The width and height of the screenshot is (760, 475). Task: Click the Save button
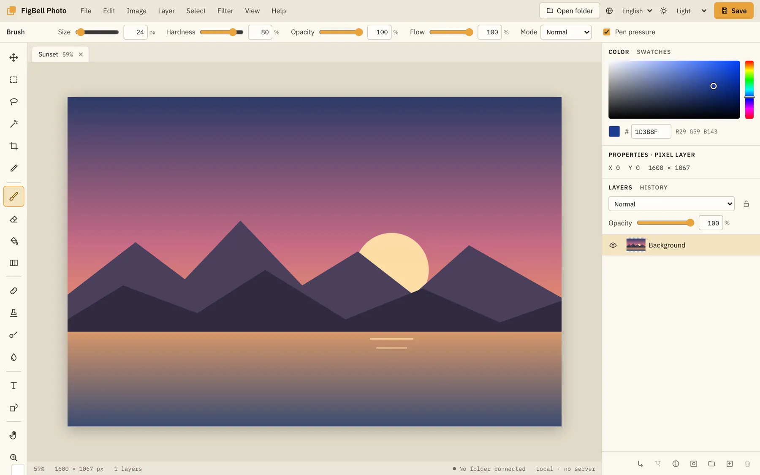[734, 11]
